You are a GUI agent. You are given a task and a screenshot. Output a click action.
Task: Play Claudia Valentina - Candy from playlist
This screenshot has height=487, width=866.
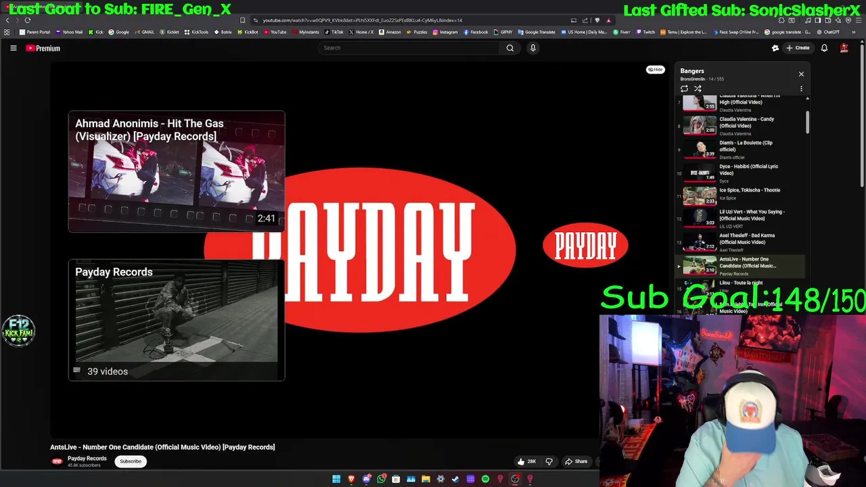coord(742,125)
